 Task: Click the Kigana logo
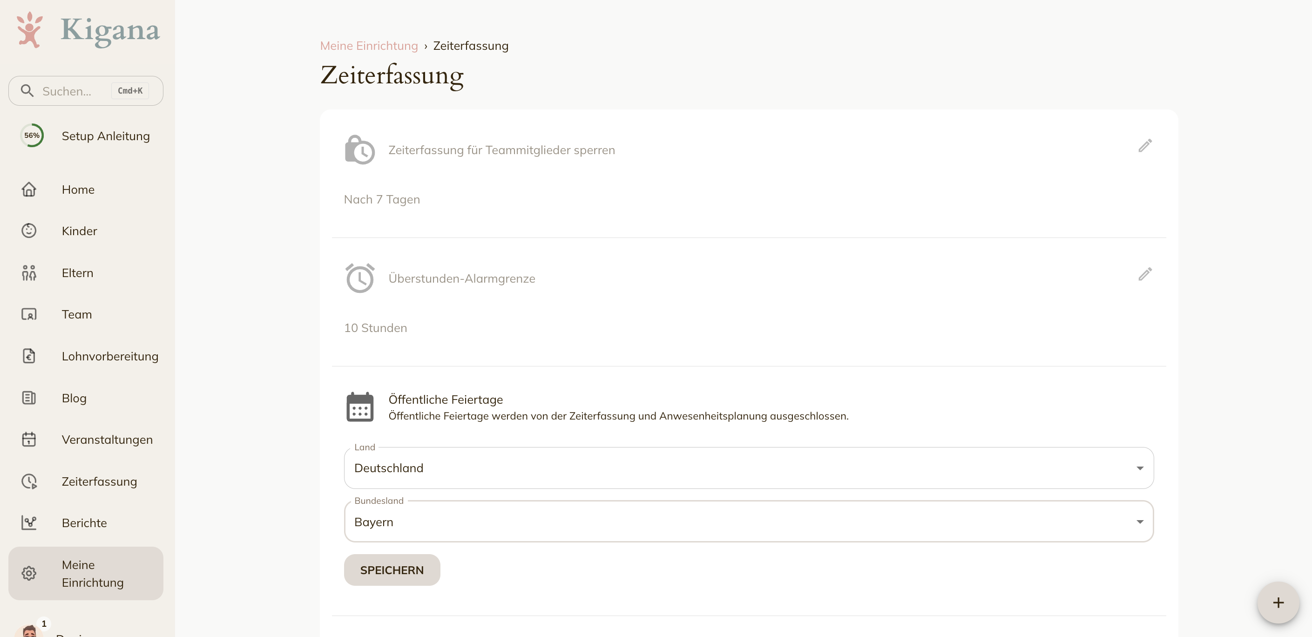pos(88,31)
